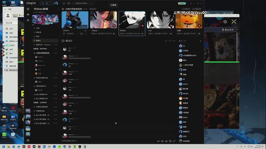
Task: Open the emoji picker in the message toolbar
Action: click(x=162, y=141)
